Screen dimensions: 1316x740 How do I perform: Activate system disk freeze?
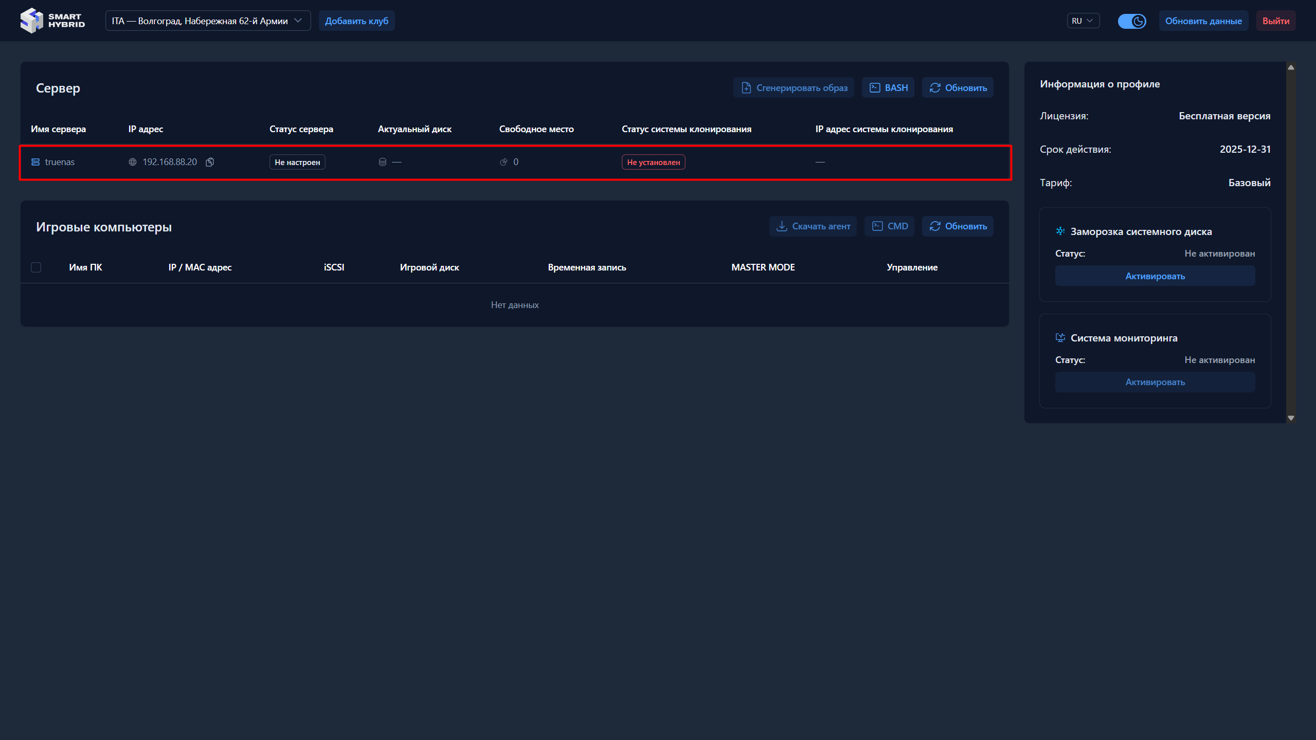click(x=1155, y=276)
